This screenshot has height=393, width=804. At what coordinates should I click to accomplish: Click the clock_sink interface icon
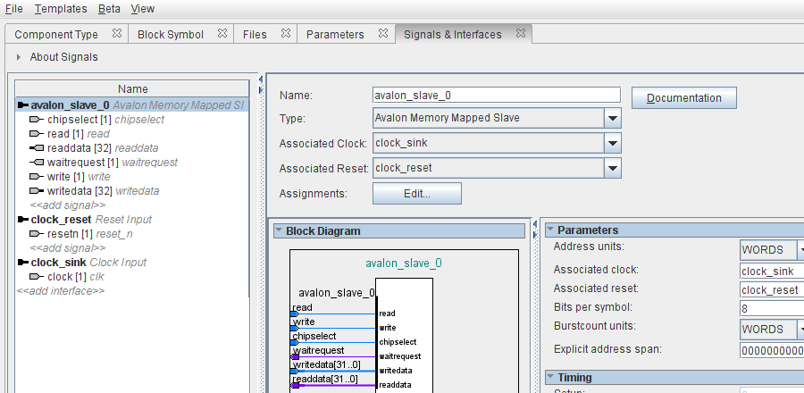(x=23, y=263)
